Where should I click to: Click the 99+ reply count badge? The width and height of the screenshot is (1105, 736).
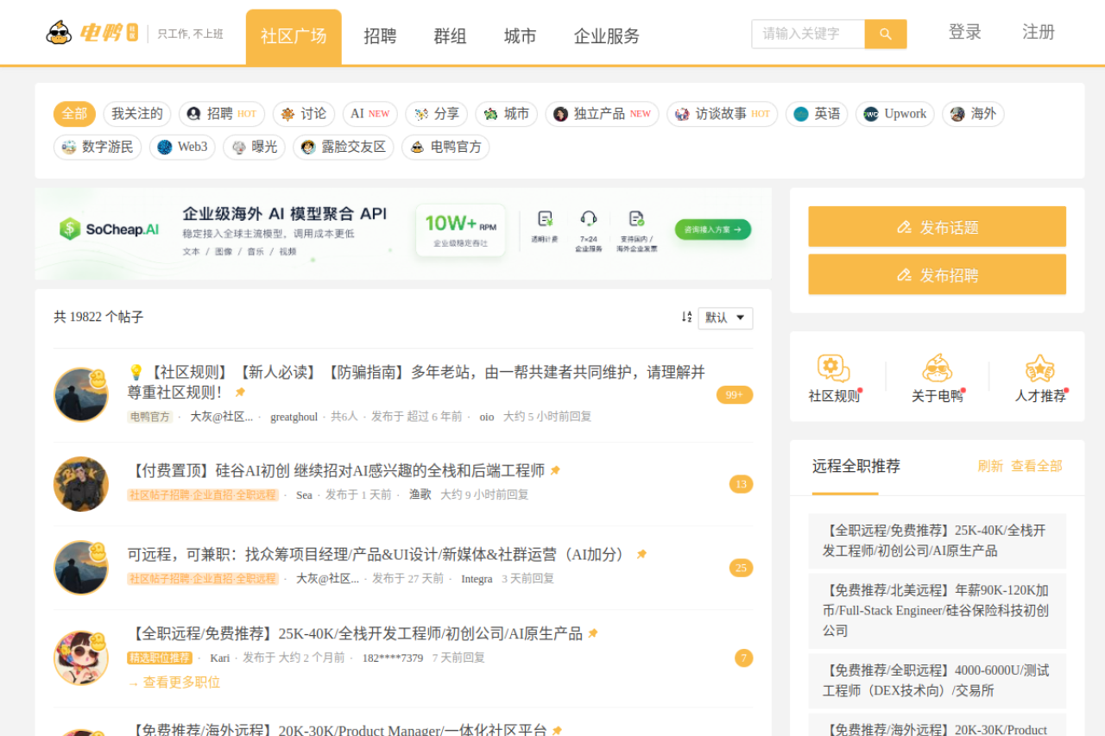click(735, 394)
